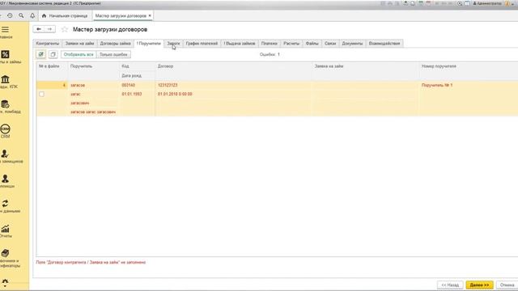Click the zoom magnifier icon in title bar
Screen dimensions: 518x291
click(460, 3)
